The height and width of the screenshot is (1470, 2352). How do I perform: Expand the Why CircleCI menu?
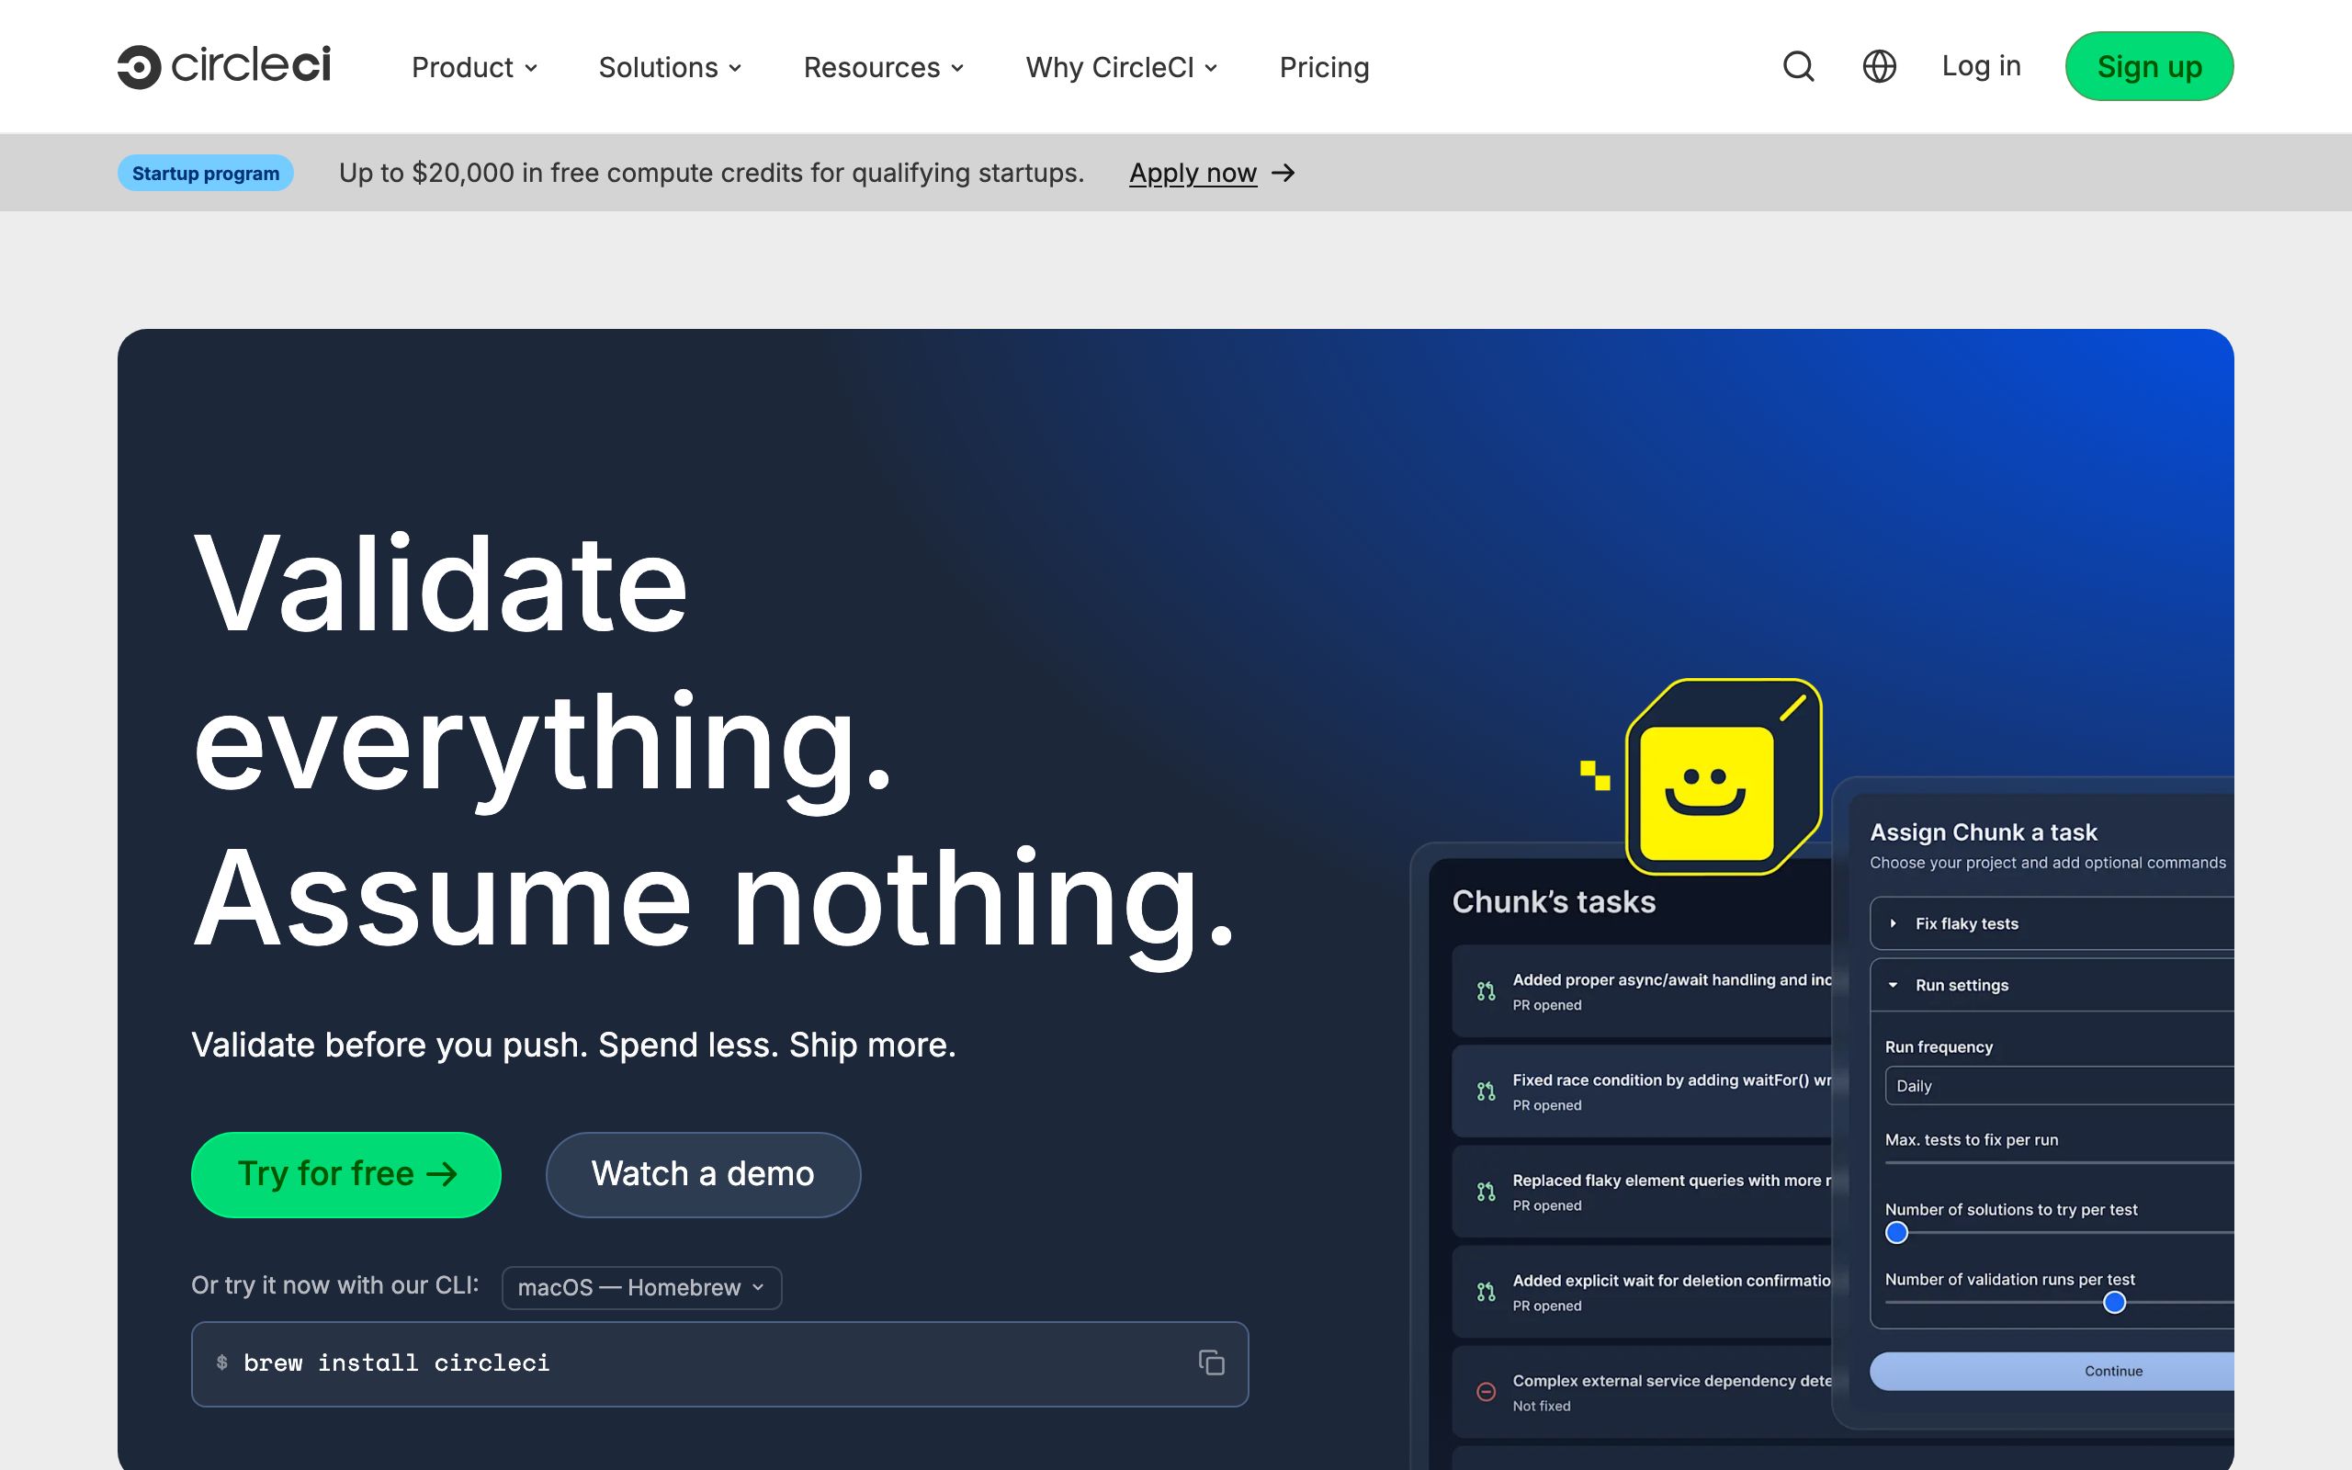pyautogui.click(x=1122, y=67)
